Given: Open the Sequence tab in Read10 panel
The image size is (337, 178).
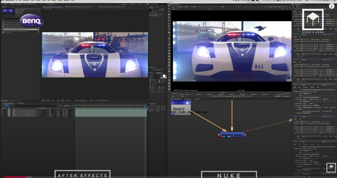Looking at the screenshot, I should tap(305, 87).
